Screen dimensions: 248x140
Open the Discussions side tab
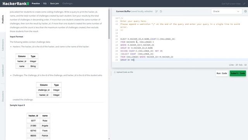[3, 96]
